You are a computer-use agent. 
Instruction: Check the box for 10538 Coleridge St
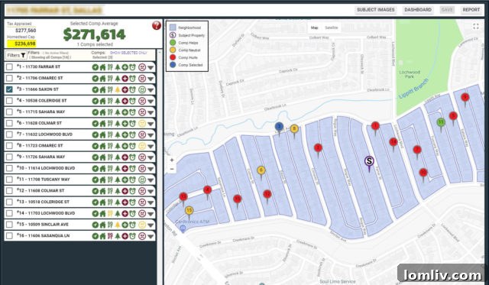(x=10, y=101)
